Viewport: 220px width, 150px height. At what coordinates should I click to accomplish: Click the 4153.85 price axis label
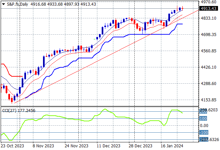(x=208, y=100)
